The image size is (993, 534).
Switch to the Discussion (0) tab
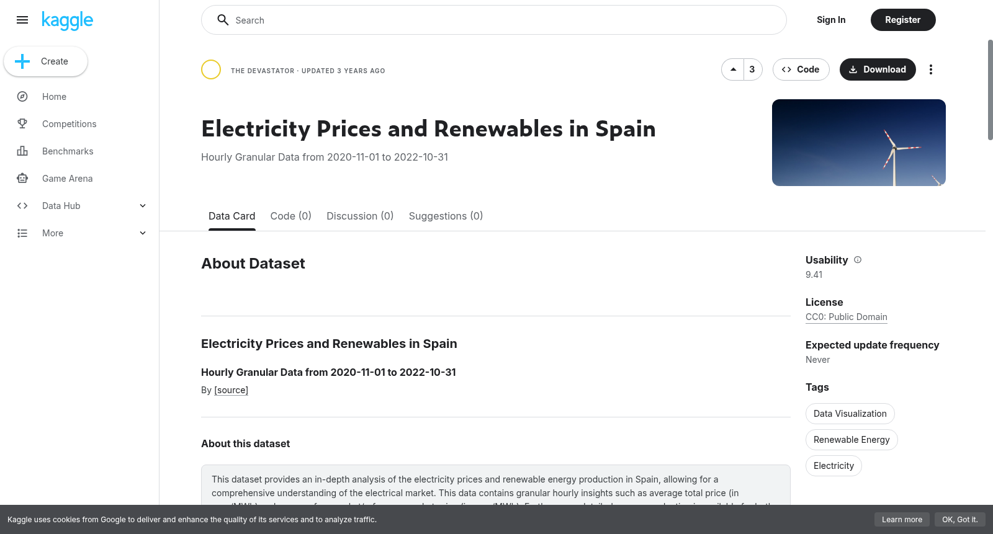coord(360,216)
